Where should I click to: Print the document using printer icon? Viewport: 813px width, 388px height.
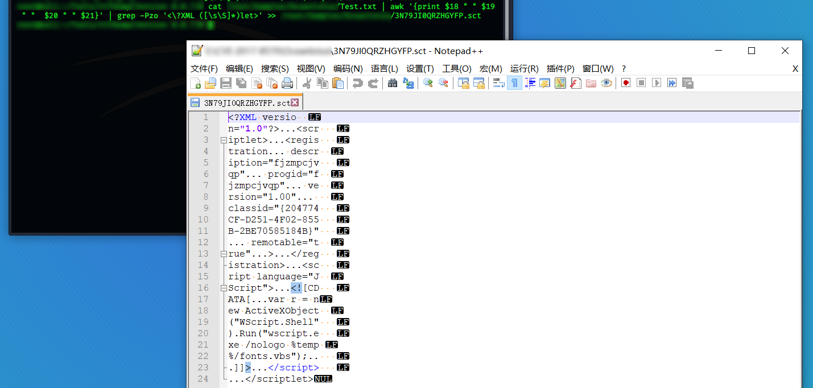pyautogui.click(x=287, y=83)
